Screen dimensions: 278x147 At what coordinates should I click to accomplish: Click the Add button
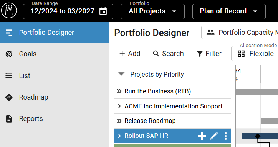pyautogui.click(x=130, y=54)
